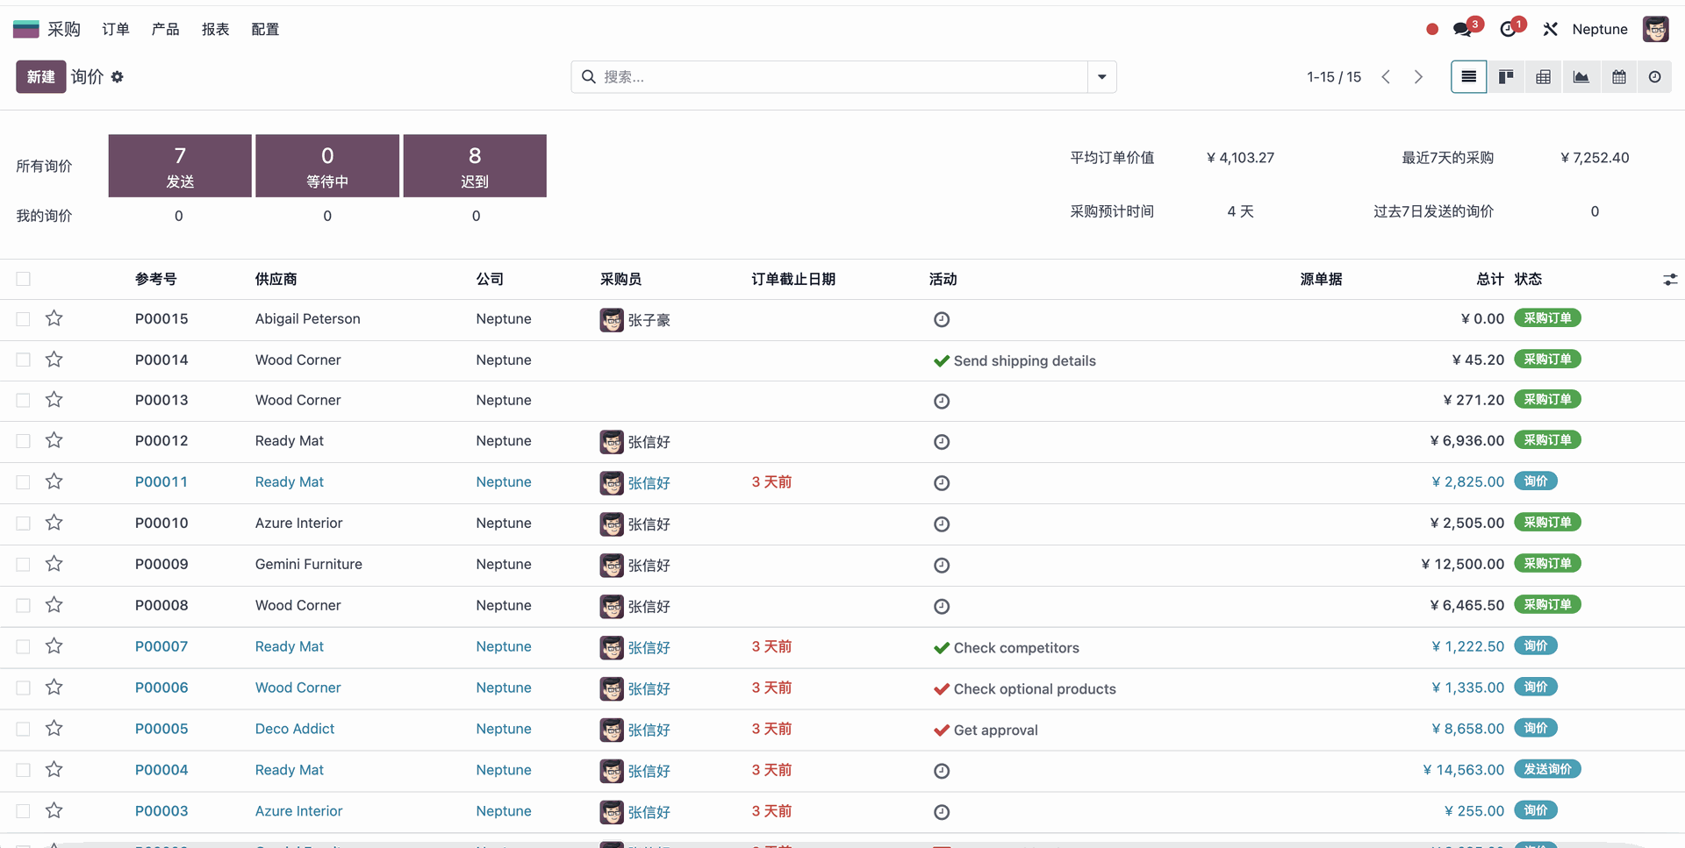The image size is (1685, 848).
Task: Filter by 0 等待中 quotations
Action: pos(327,166)
